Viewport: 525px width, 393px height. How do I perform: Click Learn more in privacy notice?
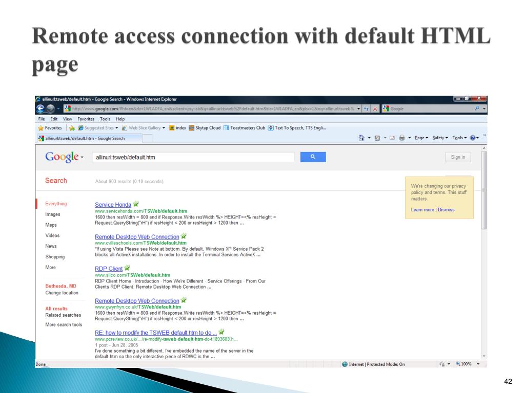click(x=422, y=209)
